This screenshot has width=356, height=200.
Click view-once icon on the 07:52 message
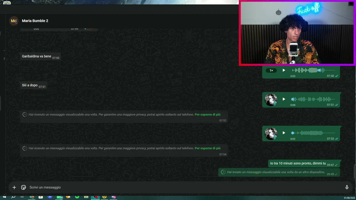tap(25, 114)
